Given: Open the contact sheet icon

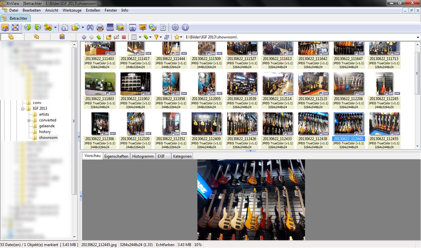Looking at the screenshot, I should click(x=163, y=27).
